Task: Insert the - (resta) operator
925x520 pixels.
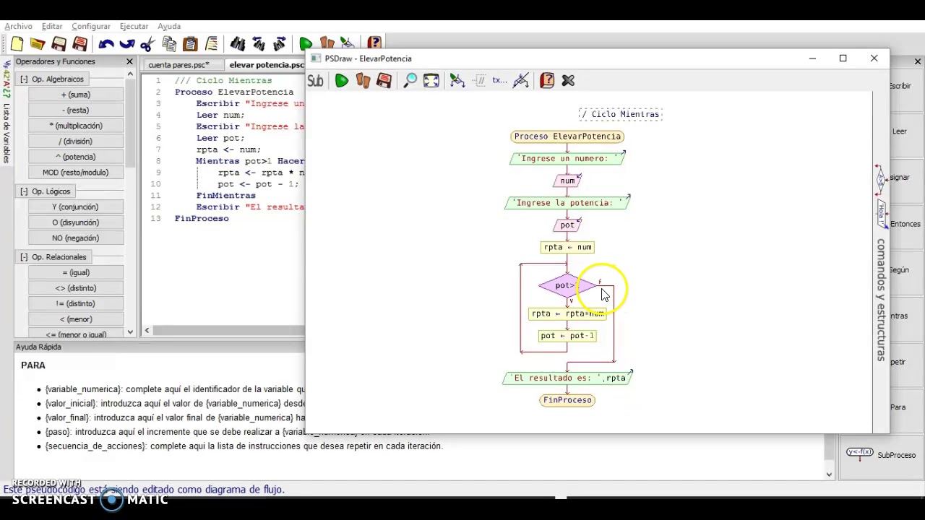Action: point(76,110)
